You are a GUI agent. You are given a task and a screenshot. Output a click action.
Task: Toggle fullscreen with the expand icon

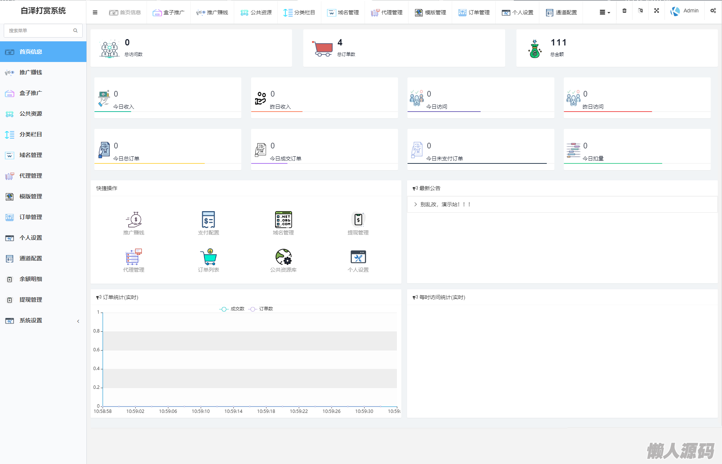[x=656, y=11]
